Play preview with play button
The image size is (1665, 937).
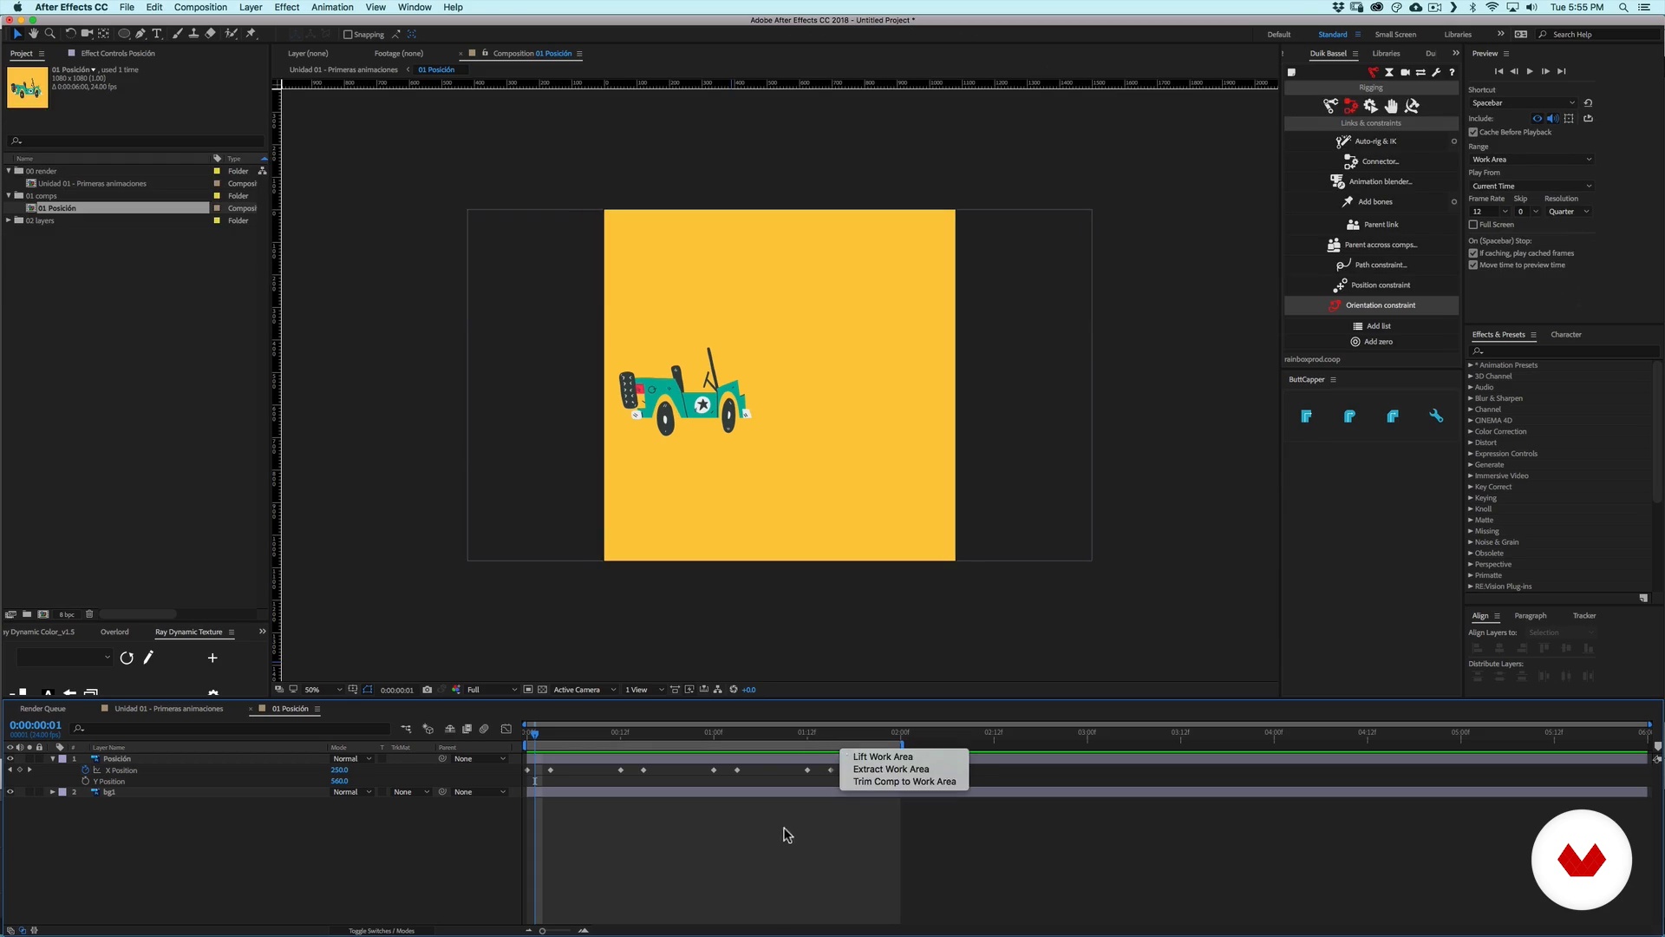click(x=1530, y=71)
